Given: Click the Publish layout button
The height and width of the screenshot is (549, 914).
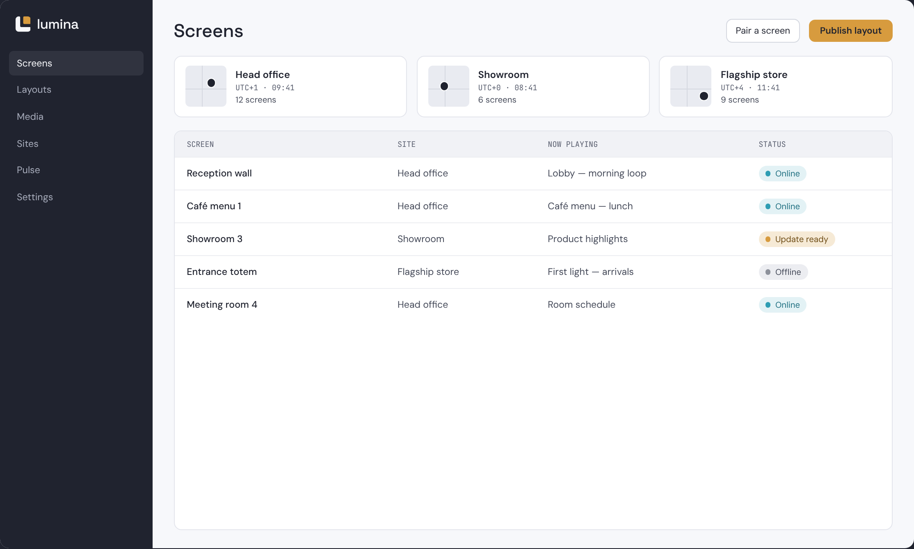Looking at the screenshot, I should coord(850,31).
